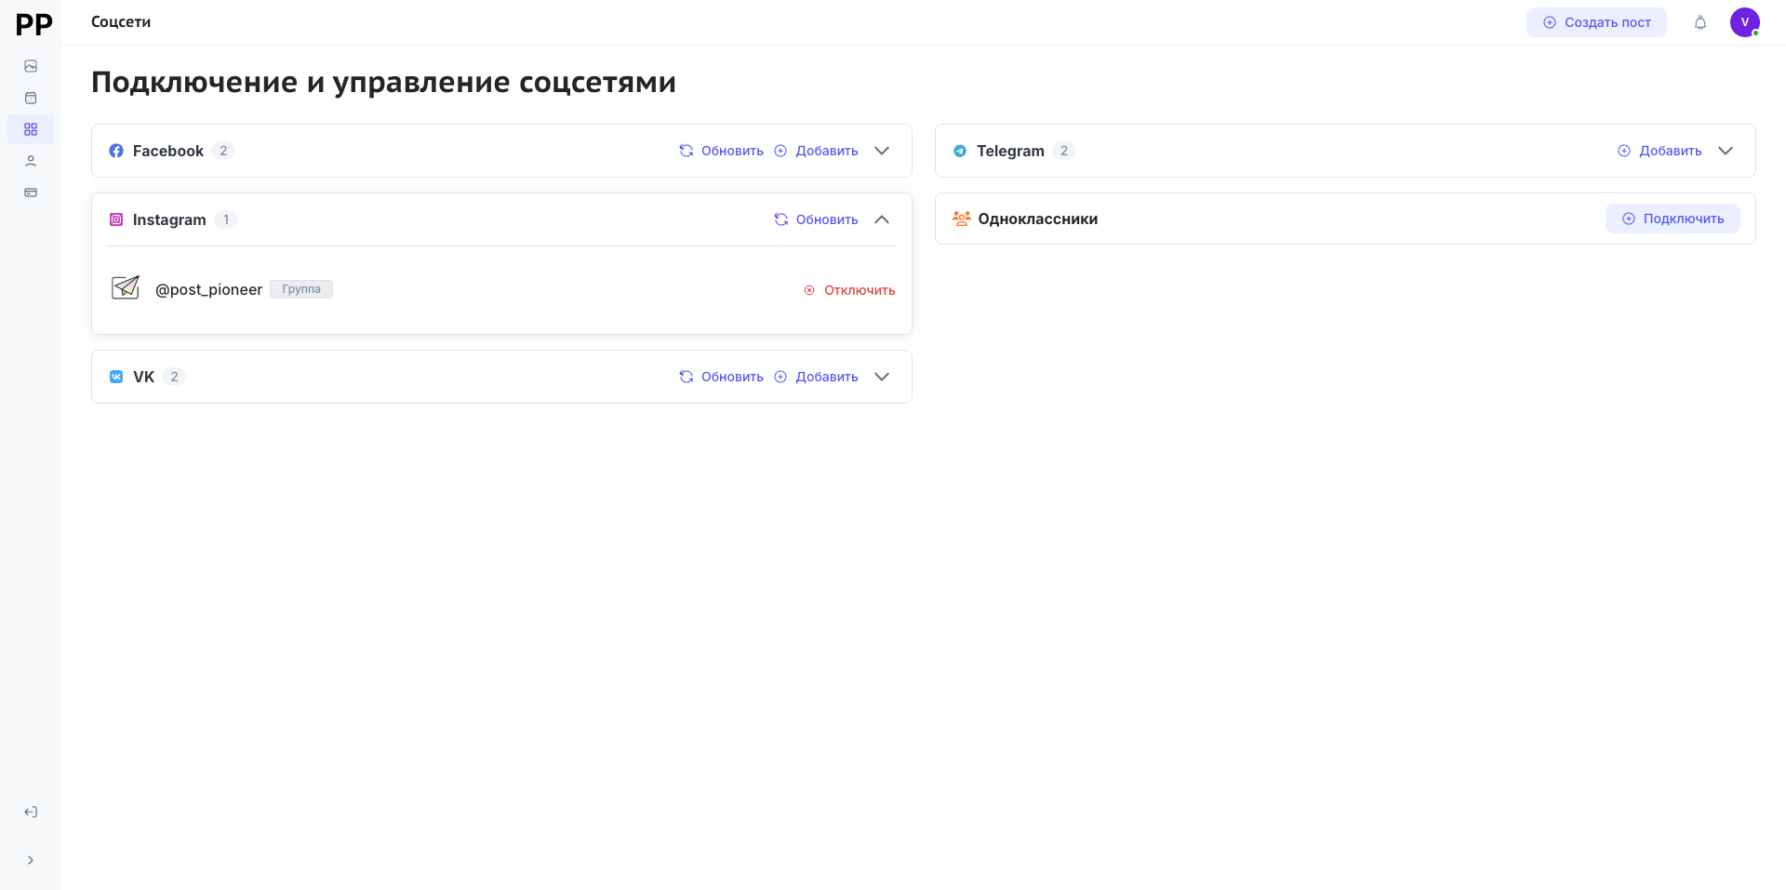Image resolution: width=1786 pixels, height=890 pixels.
Task: Click Create post button
Action: click(x=1596, y=22)
